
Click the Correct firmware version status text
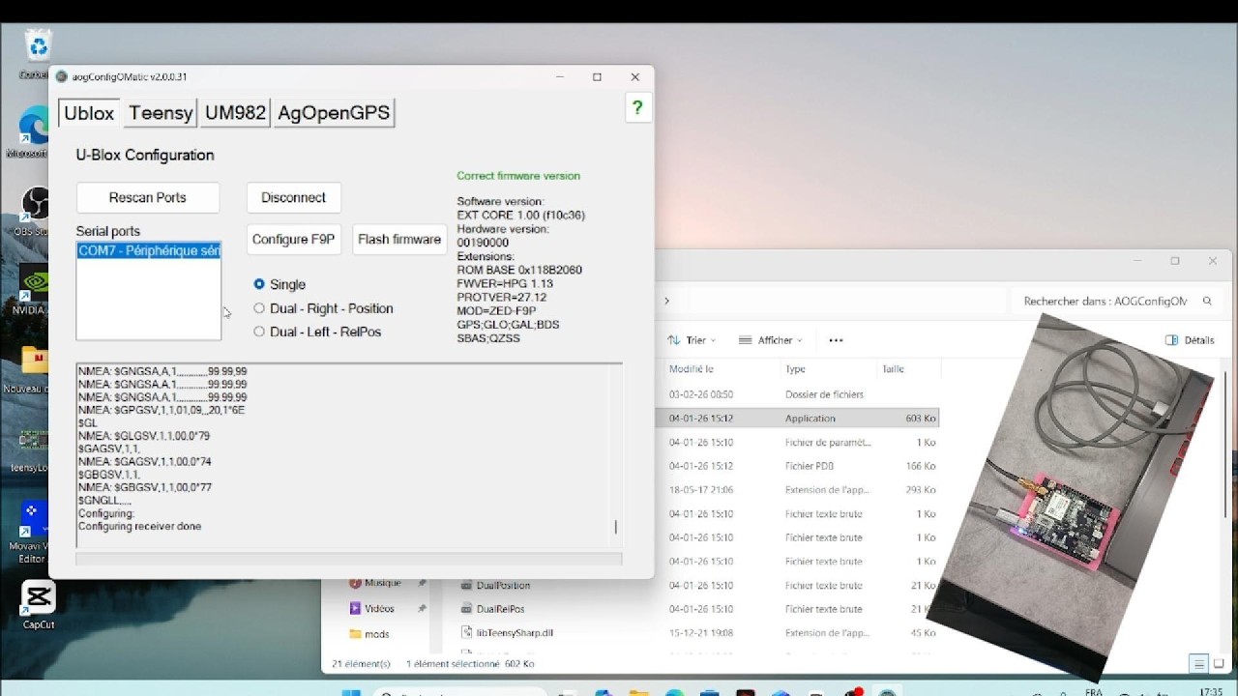click(518, 176)
